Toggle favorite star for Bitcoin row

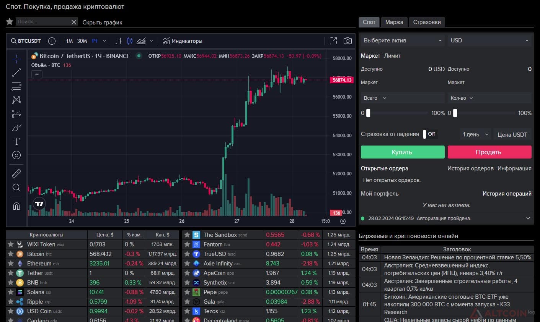pos(11,254)
